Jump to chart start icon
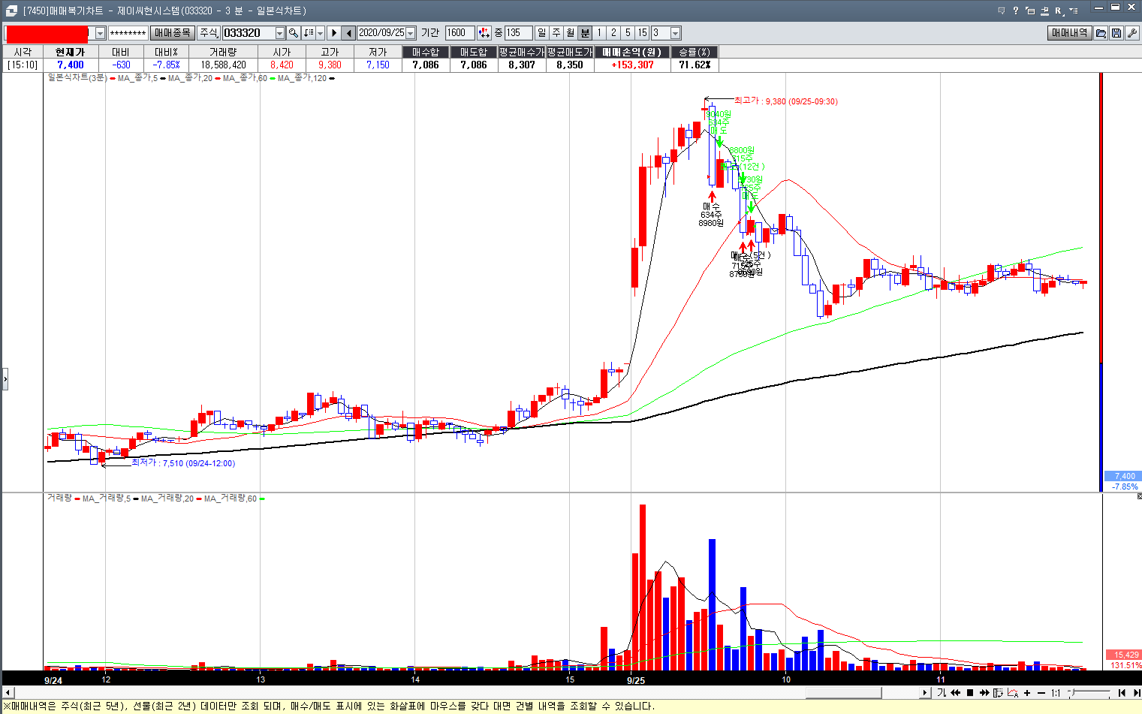Image resolution: width=1142 pixels, height=714 pixels. coord(1122,693)
